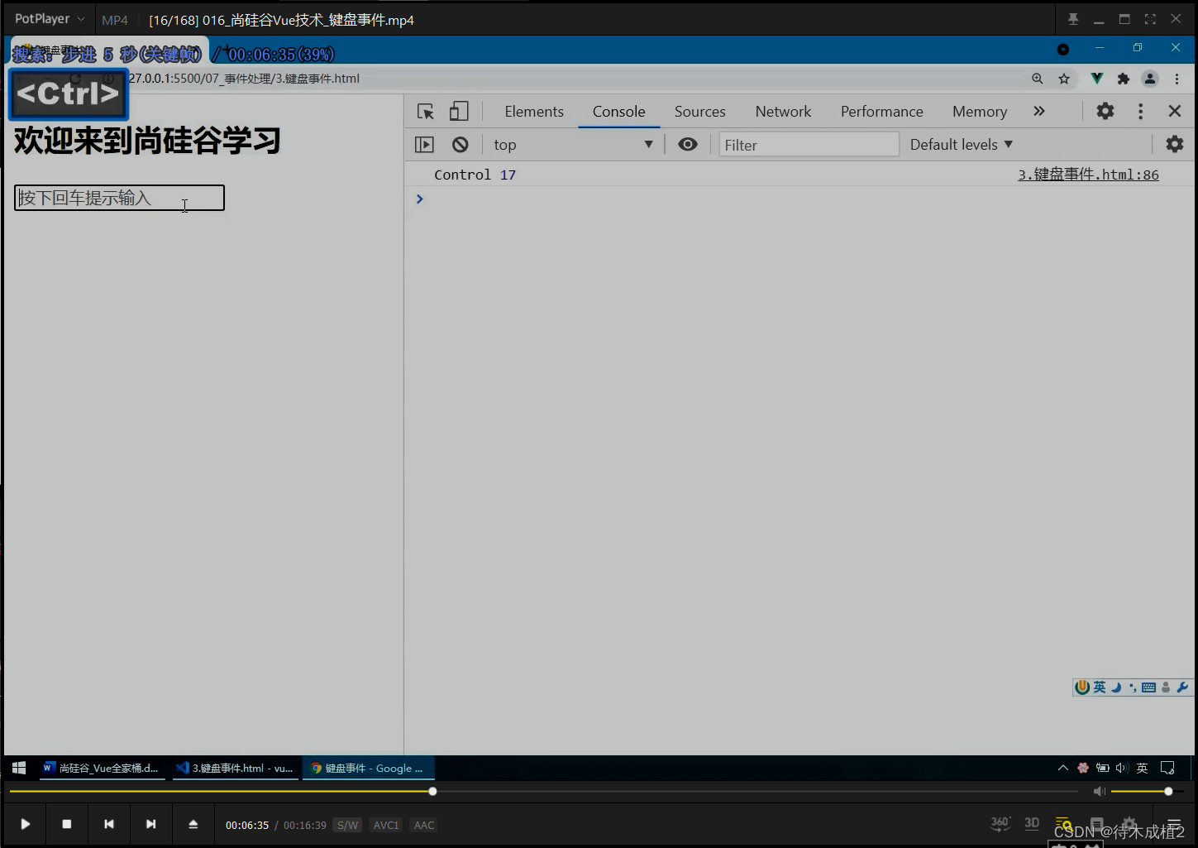
Task: Open the Chrome three-dot menu
Action: click(x=1177, y=79)
